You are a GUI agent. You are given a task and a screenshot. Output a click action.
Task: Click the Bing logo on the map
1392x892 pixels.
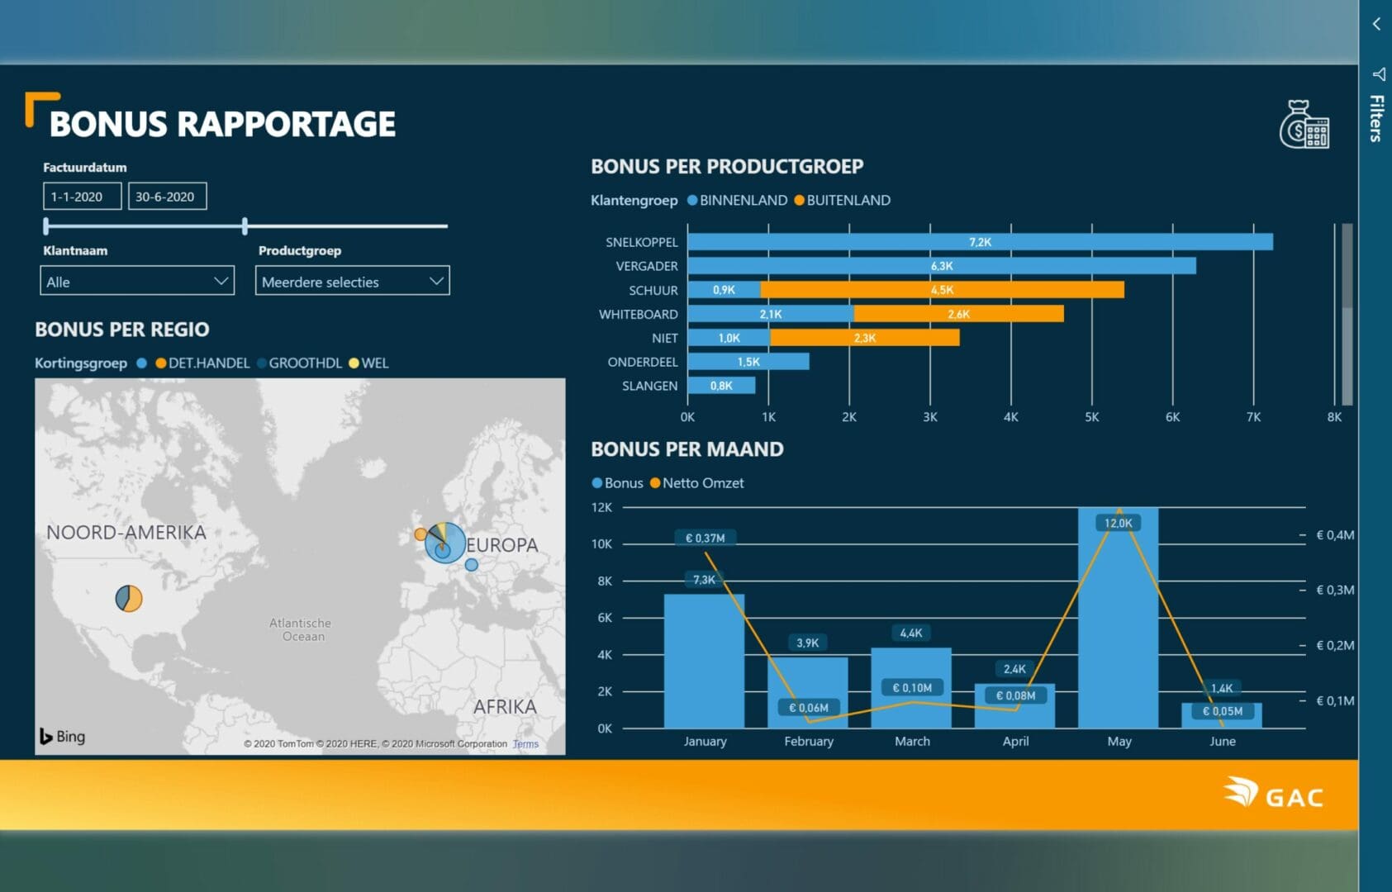point(64,736)
